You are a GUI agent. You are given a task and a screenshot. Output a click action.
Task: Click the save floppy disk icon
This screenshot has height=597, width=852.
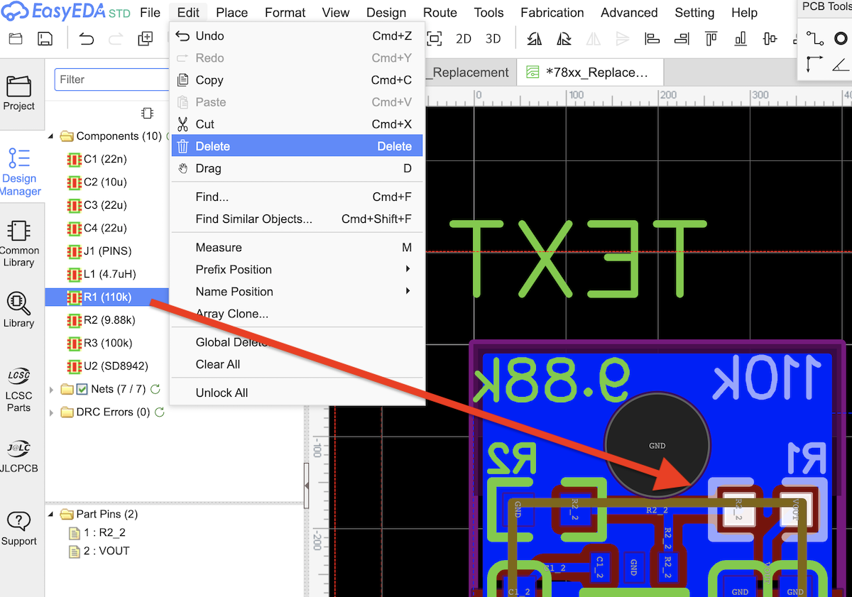point(45,38)
